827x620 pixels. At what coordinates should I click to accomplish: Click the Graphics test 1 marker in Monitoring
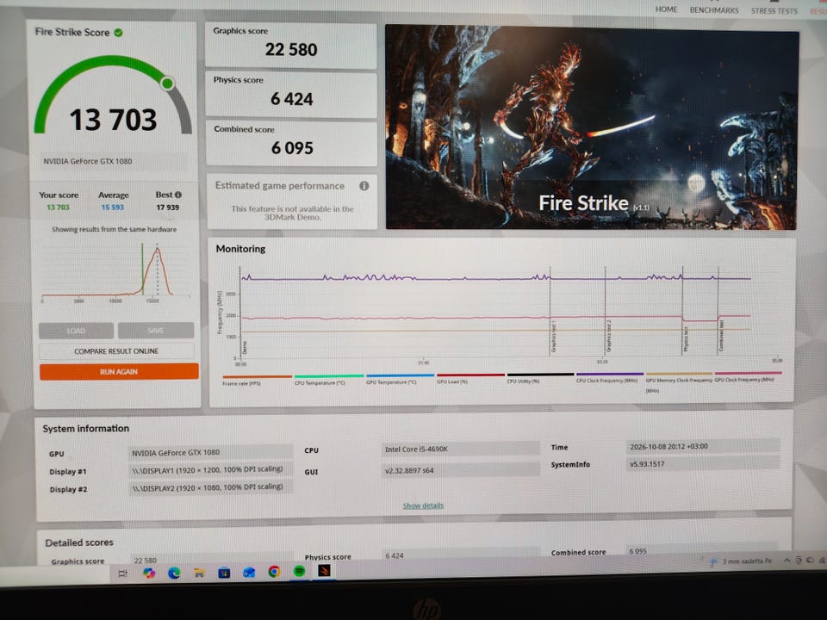click(554, 337)
